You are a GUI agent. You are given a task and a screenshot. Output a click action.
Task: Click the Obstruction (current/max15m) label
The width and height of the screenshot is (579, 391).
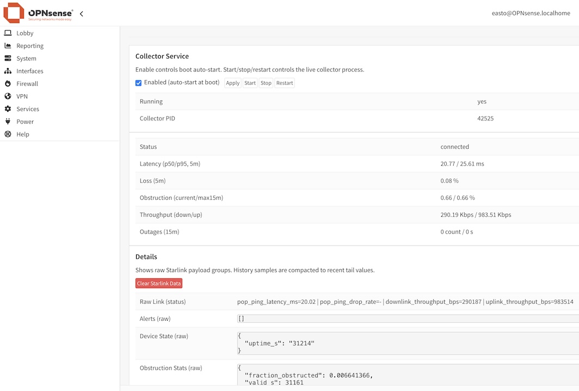pos(181,197)
